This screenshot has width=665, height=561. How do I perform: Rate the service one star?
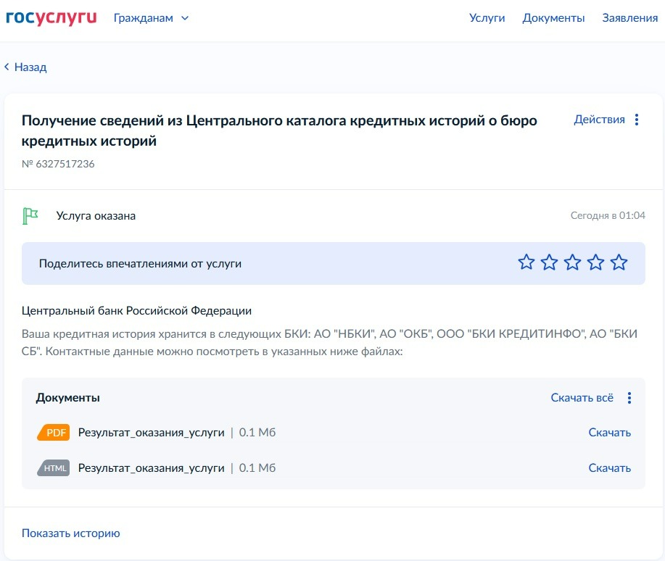526,262
